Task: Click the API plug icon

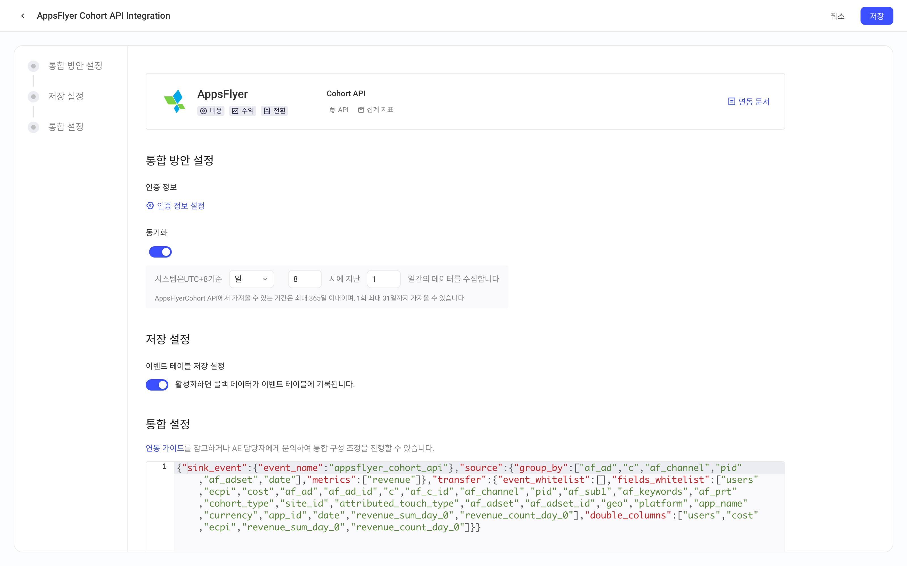Action: [332, 110]
